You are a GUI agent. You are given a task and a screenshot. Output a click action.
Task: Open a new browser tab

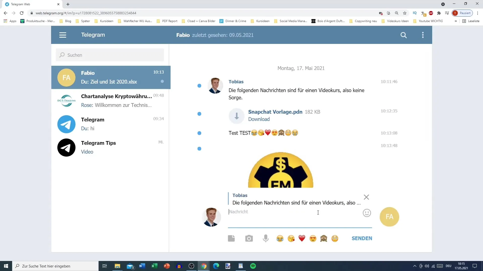click(x=68, y=4)
